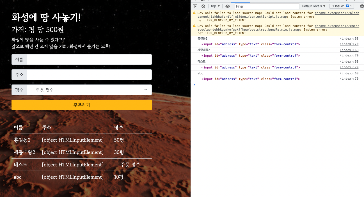Click the 이름 label addon
The width and height of the screenshot is (364, 197).
coord(19,59)
